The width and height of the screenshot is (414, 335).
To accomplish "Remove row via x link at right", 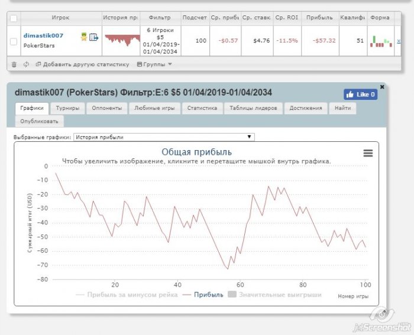I will click(x=399, y=41).
